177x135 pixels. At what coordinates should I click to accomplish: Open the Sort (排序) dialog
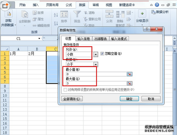point(64,17)
